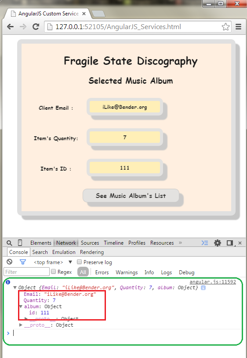Collapse the album: Object node
This screenshot has height=358, width=247.
click(21, 306)
